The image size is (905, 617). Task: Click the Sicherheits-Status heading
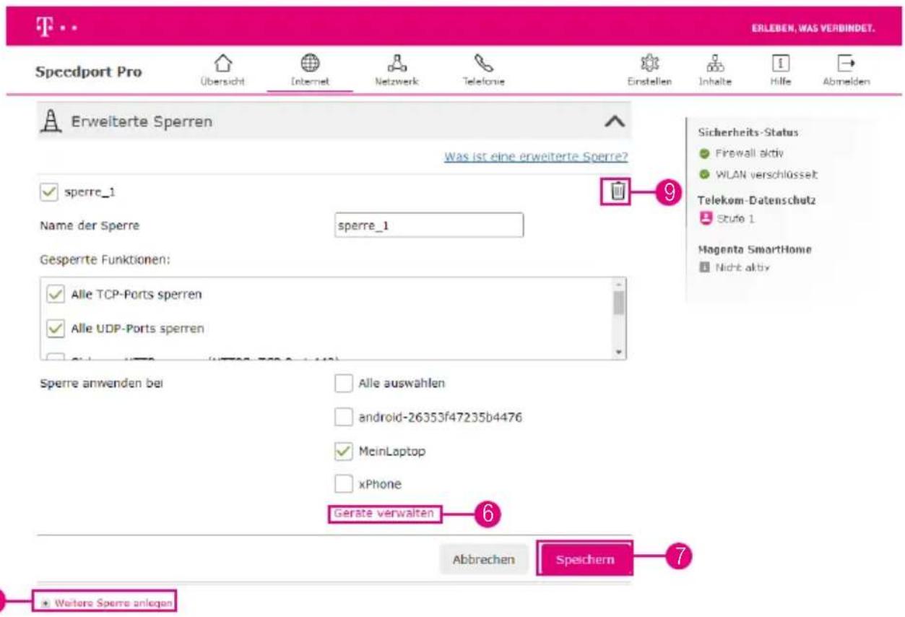(748, 133)
